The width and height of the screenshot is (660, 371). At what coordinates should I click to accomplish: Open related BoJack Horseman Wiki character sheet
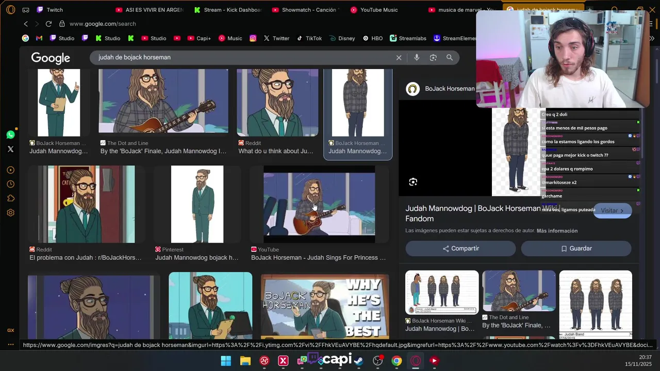[x=442, y=292]
